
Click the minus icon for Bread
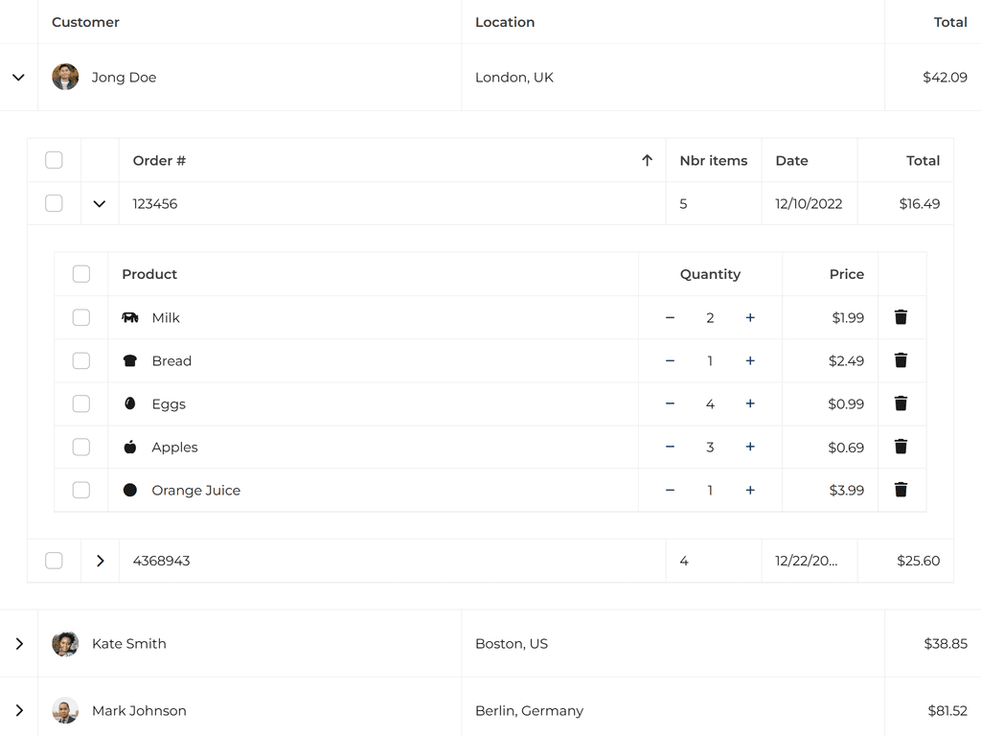point(670,360)
